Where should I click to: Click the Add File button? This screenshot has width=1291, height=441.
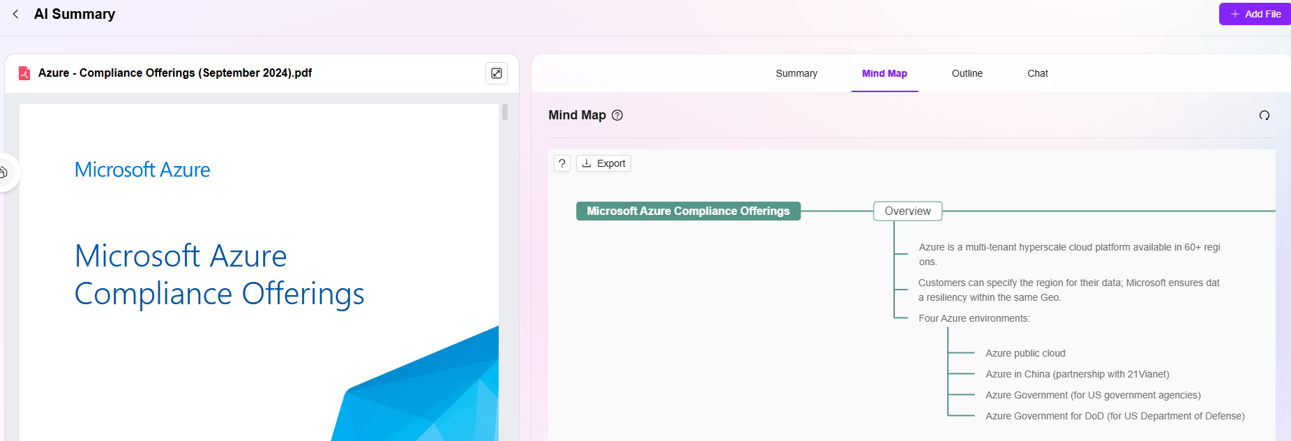click(x=1255, y=14)
